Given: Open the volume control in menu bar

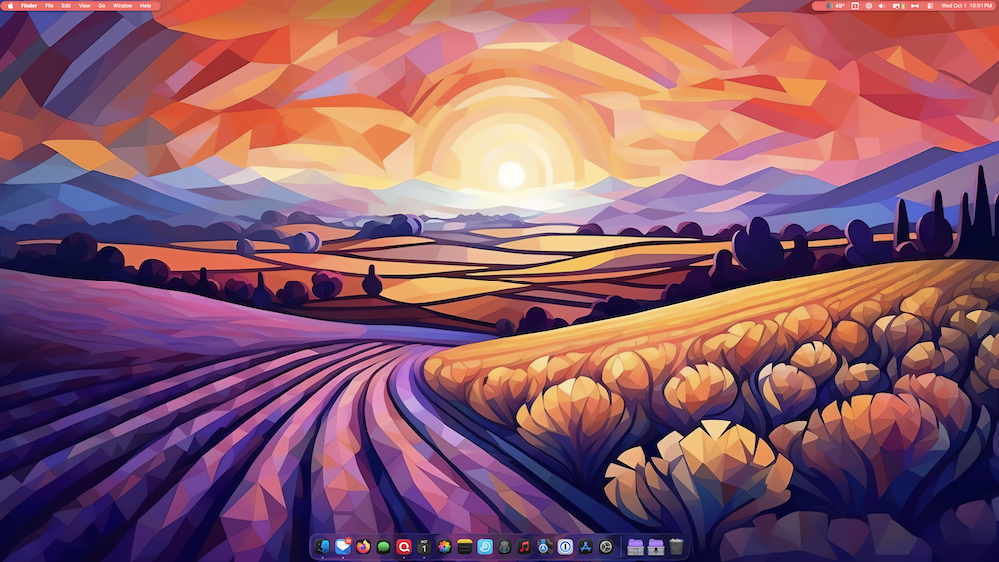Looking at the screenshot, I should pos(882,6).
